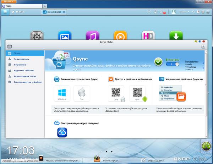Open the online devices count link
The width and height of the screenshot is (213, 164).
[203, 68]
